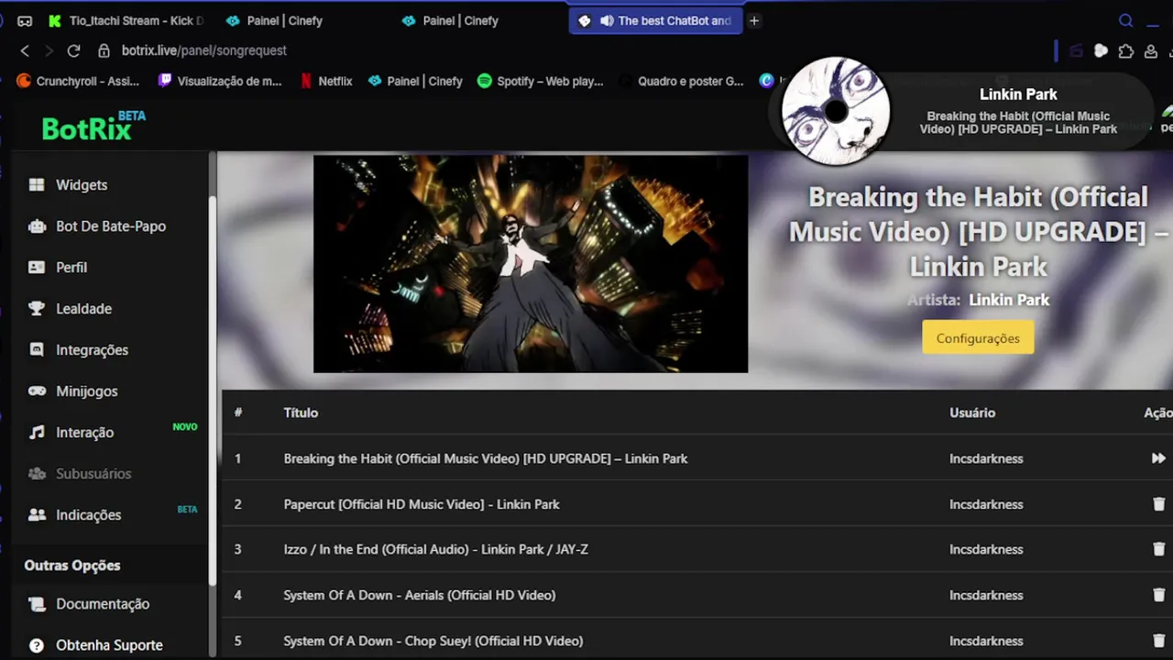Viewport: 1173px width, 660px height.
Task: Click the Chop Suey! song title
Action: [x=433, y=641]
